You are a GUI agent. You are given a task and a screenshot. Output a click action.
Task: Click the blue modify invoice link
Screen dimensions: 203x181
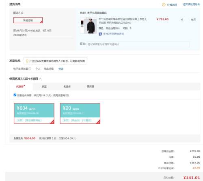click(x=61, y=69)
